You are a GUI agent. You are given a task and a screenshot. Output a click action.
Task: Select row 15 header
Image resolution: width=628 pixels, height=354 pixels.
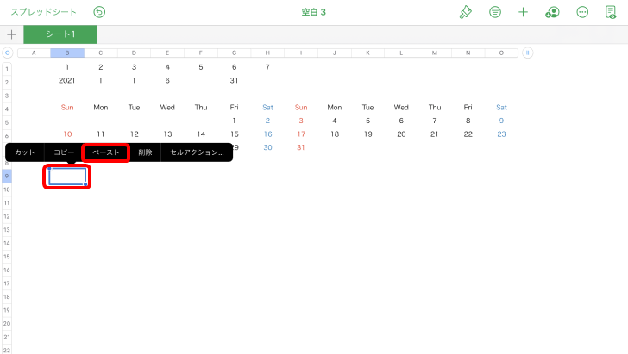(x=7, y=257)
